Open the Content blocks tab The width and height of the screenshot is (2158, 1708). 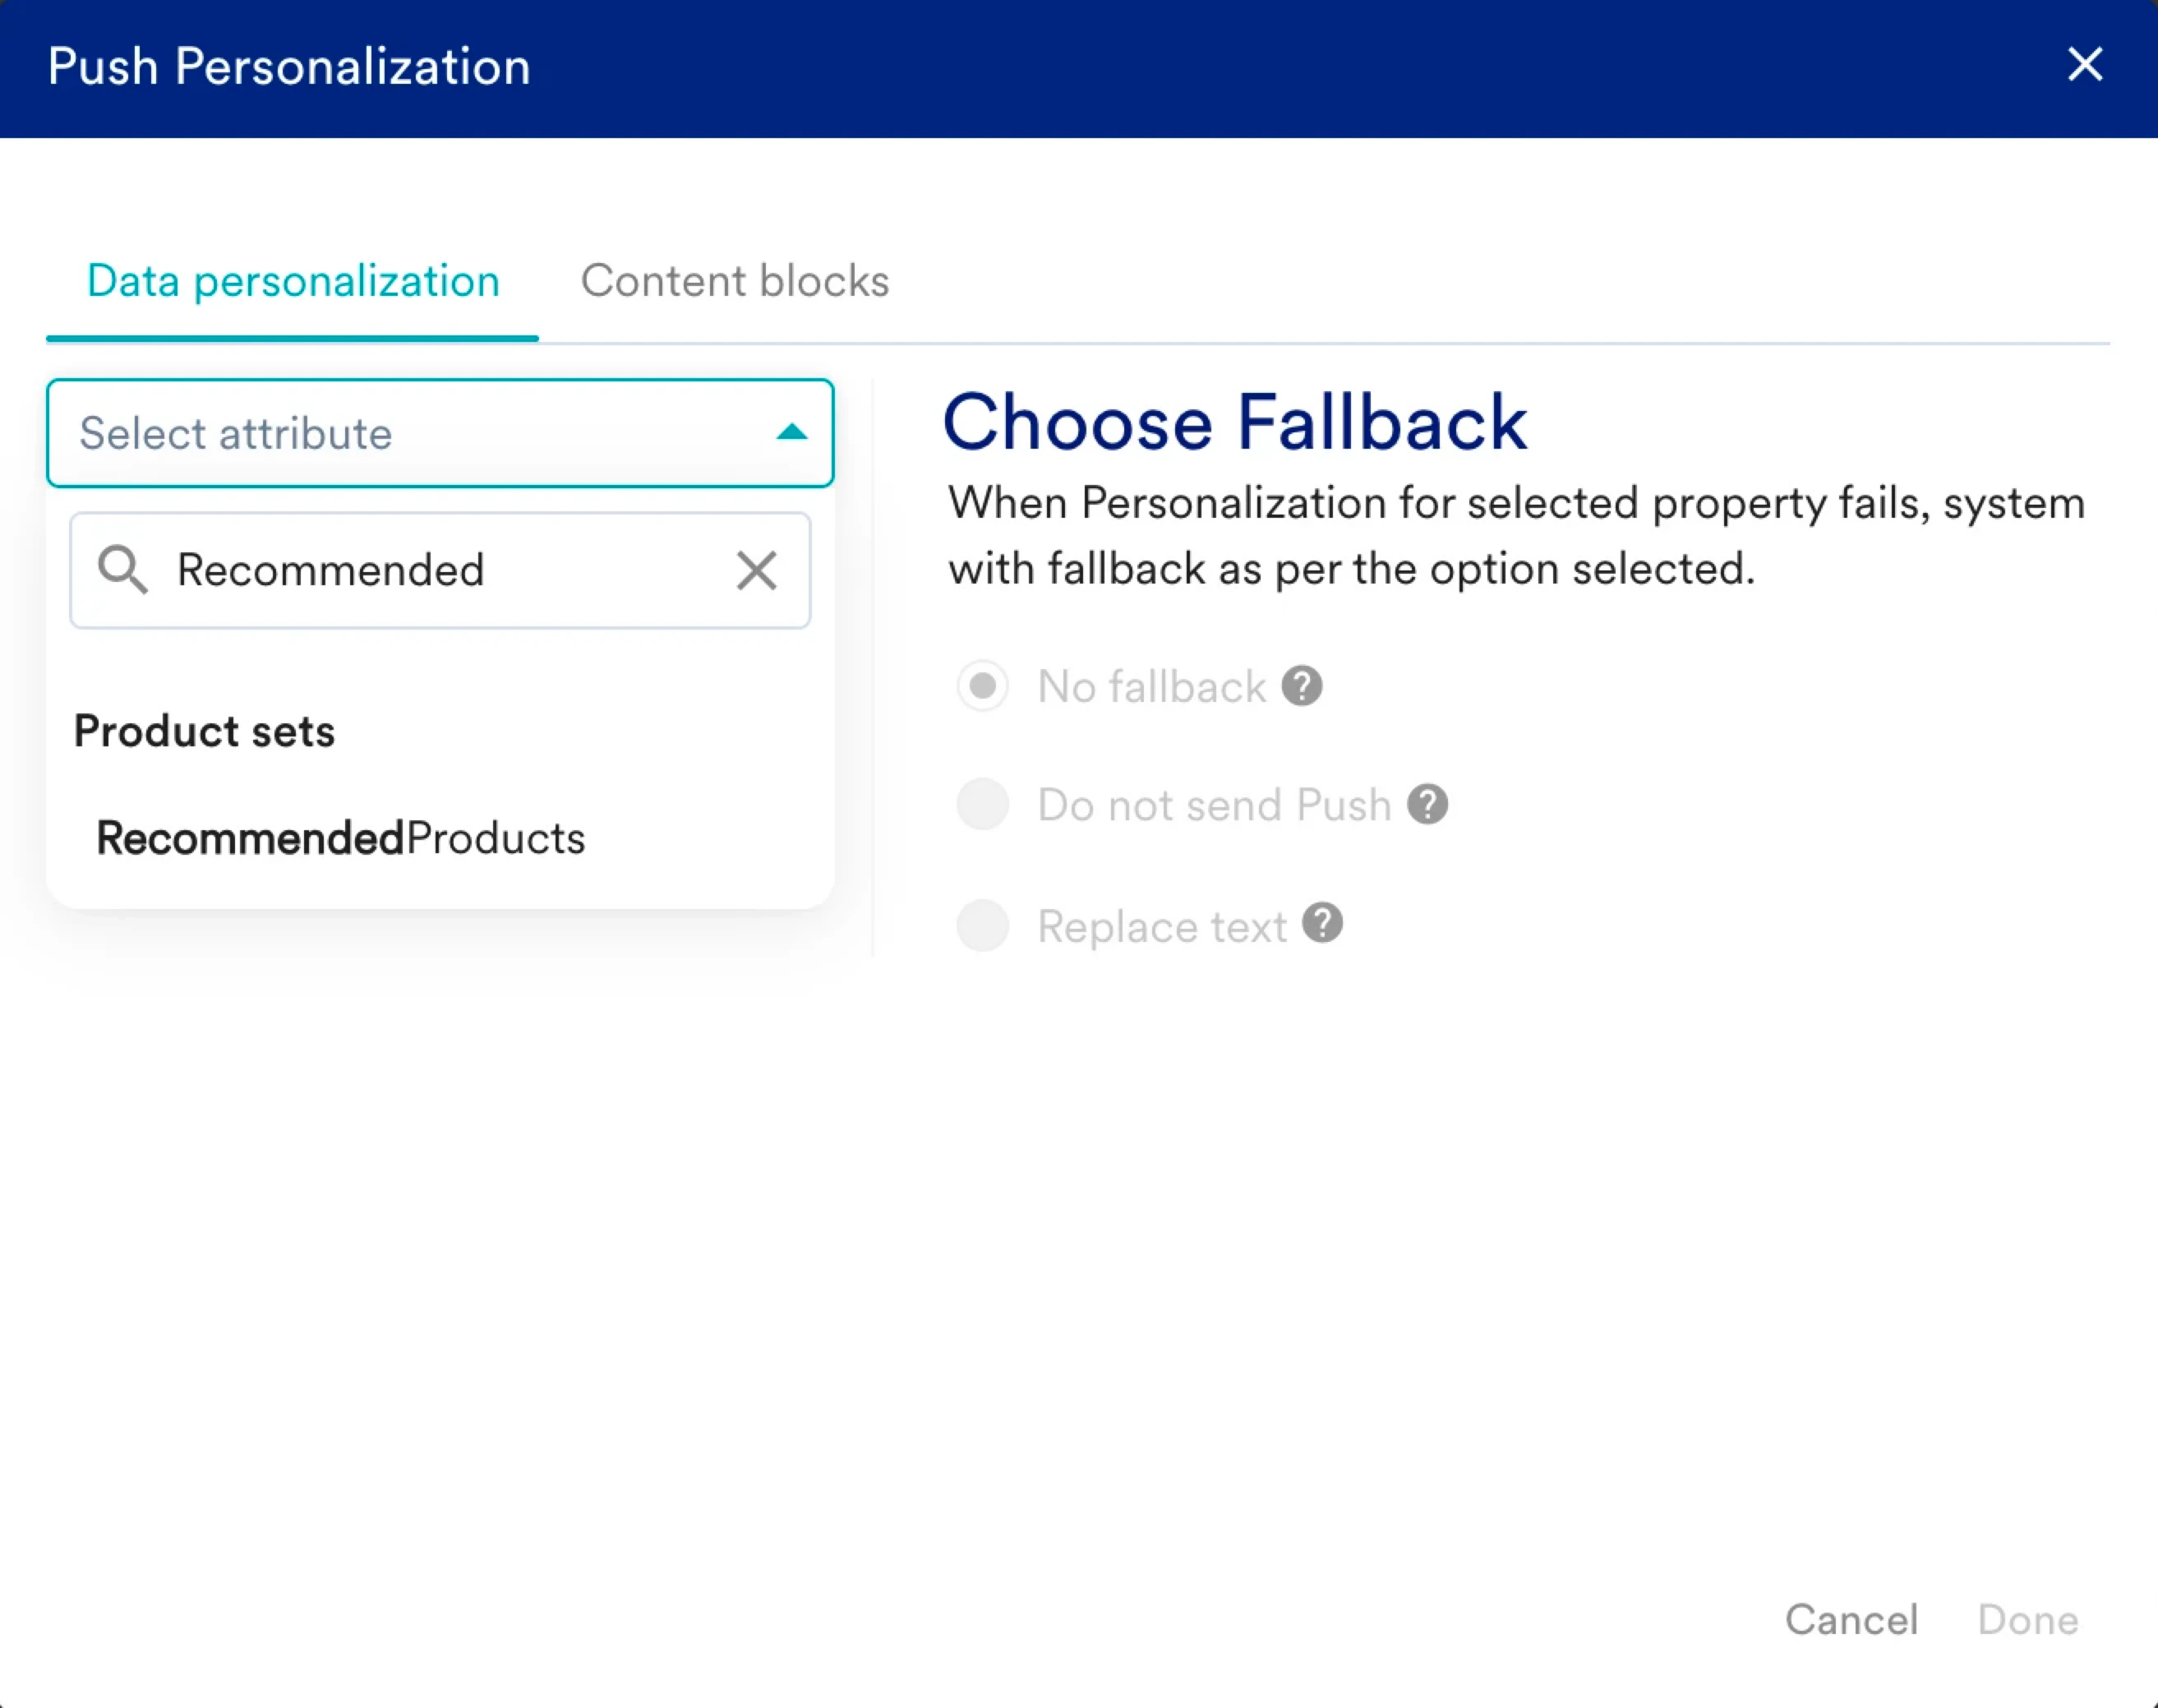click(x=735, y=281)
